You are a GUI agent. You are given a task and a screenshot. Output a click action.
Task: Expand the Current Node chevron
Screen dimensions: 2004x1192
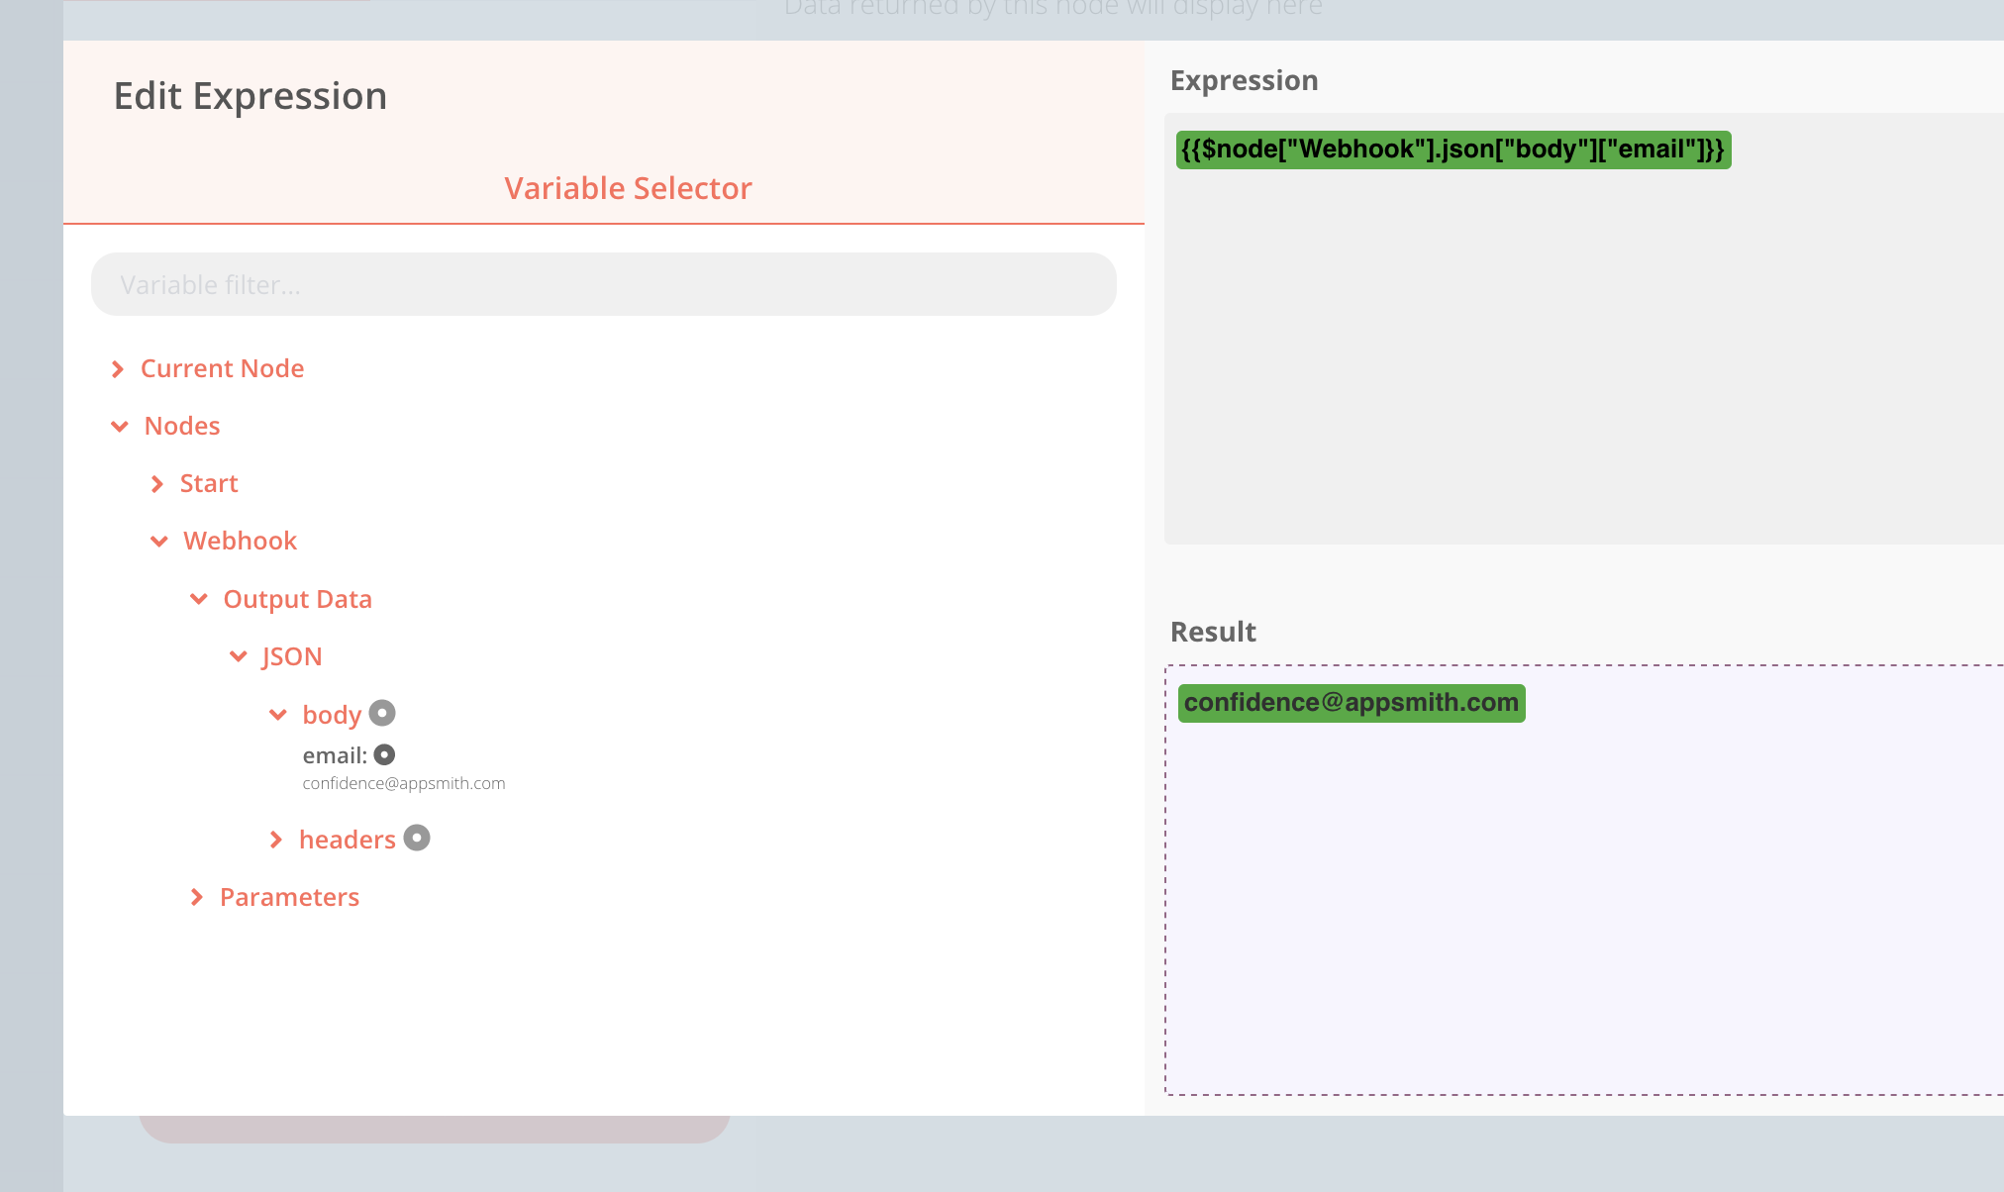(118, 369)
